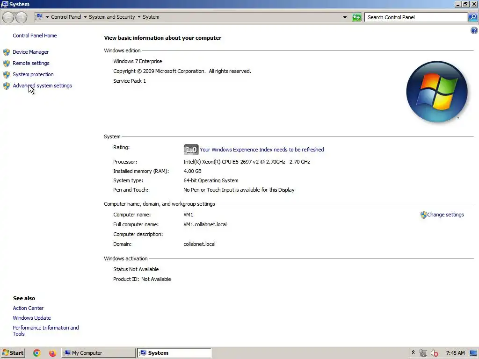
Task: Go to Control Panel Home
Action: [35, 36]
